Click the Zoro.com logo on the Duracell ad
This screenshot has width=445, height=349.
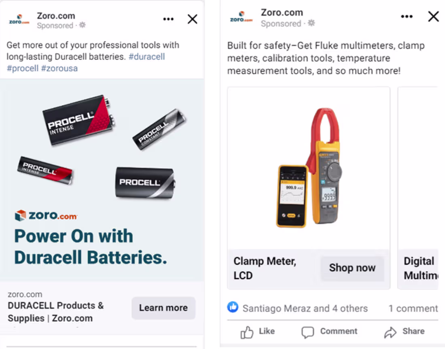(18, 19)
